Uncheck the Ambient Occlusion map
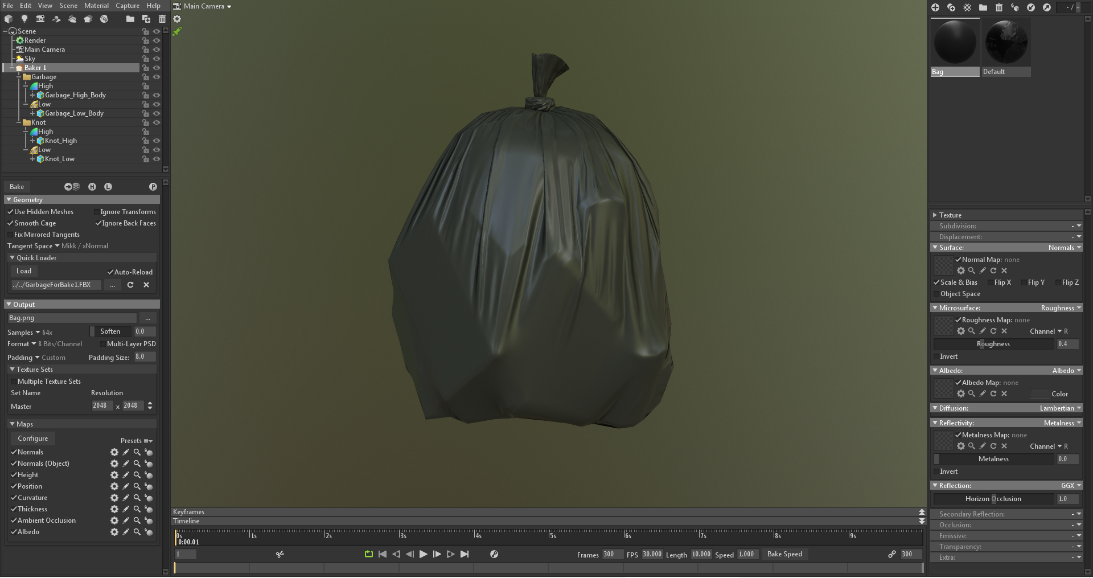The width and height of the screenshot is (1093, 578). coord(14,520)
